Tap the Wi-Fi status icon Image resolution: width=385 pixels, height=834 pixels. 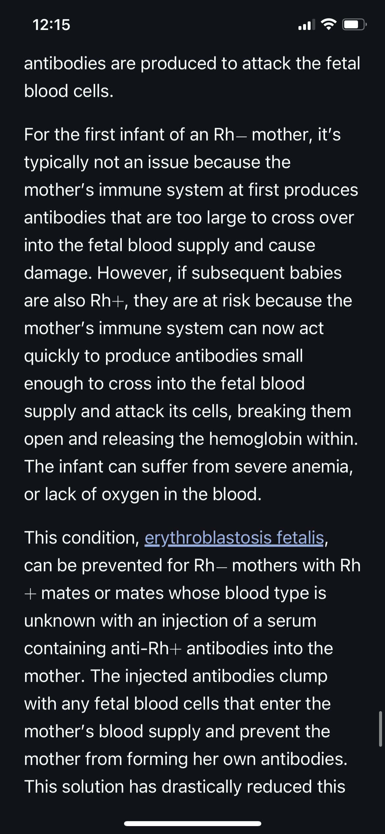[x=328, y=24]
